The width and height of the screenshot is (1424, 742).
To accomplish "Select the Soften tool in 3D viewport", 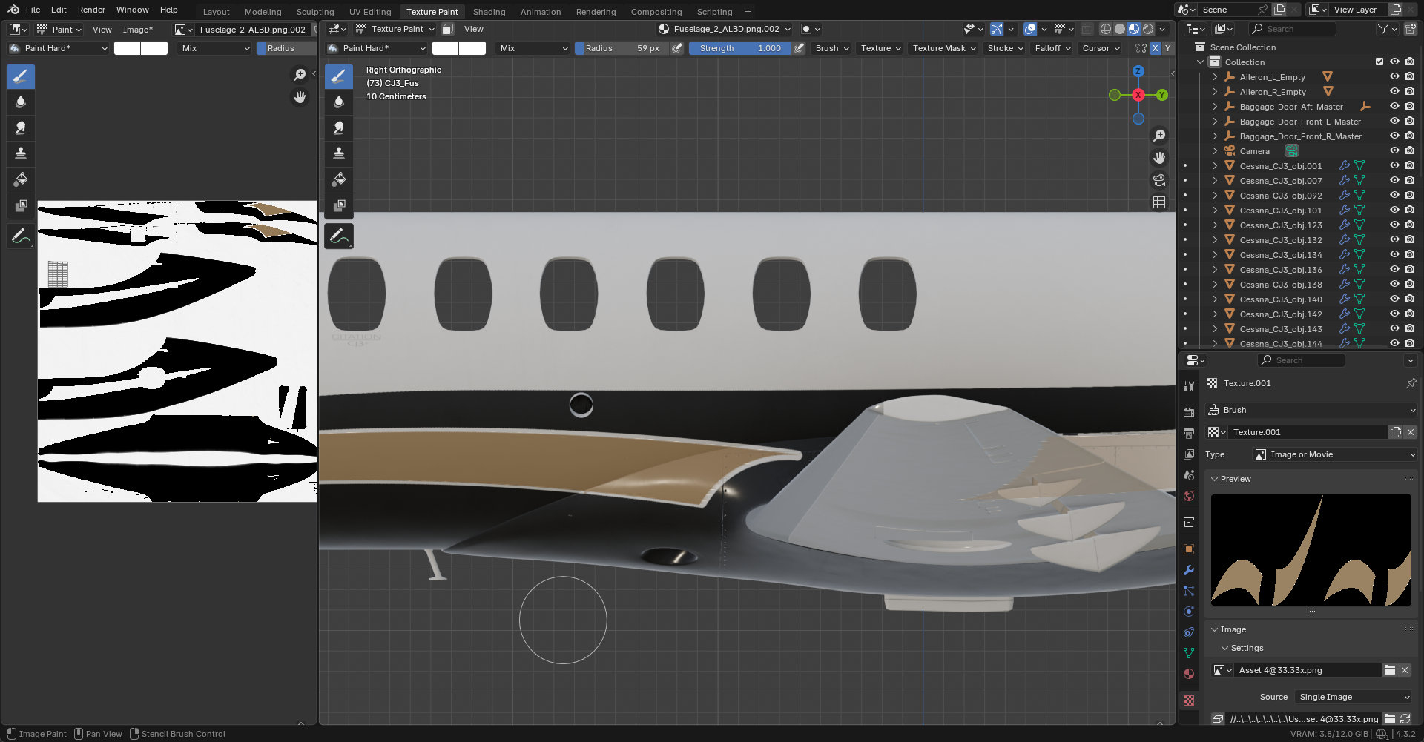I will (339, 102).
